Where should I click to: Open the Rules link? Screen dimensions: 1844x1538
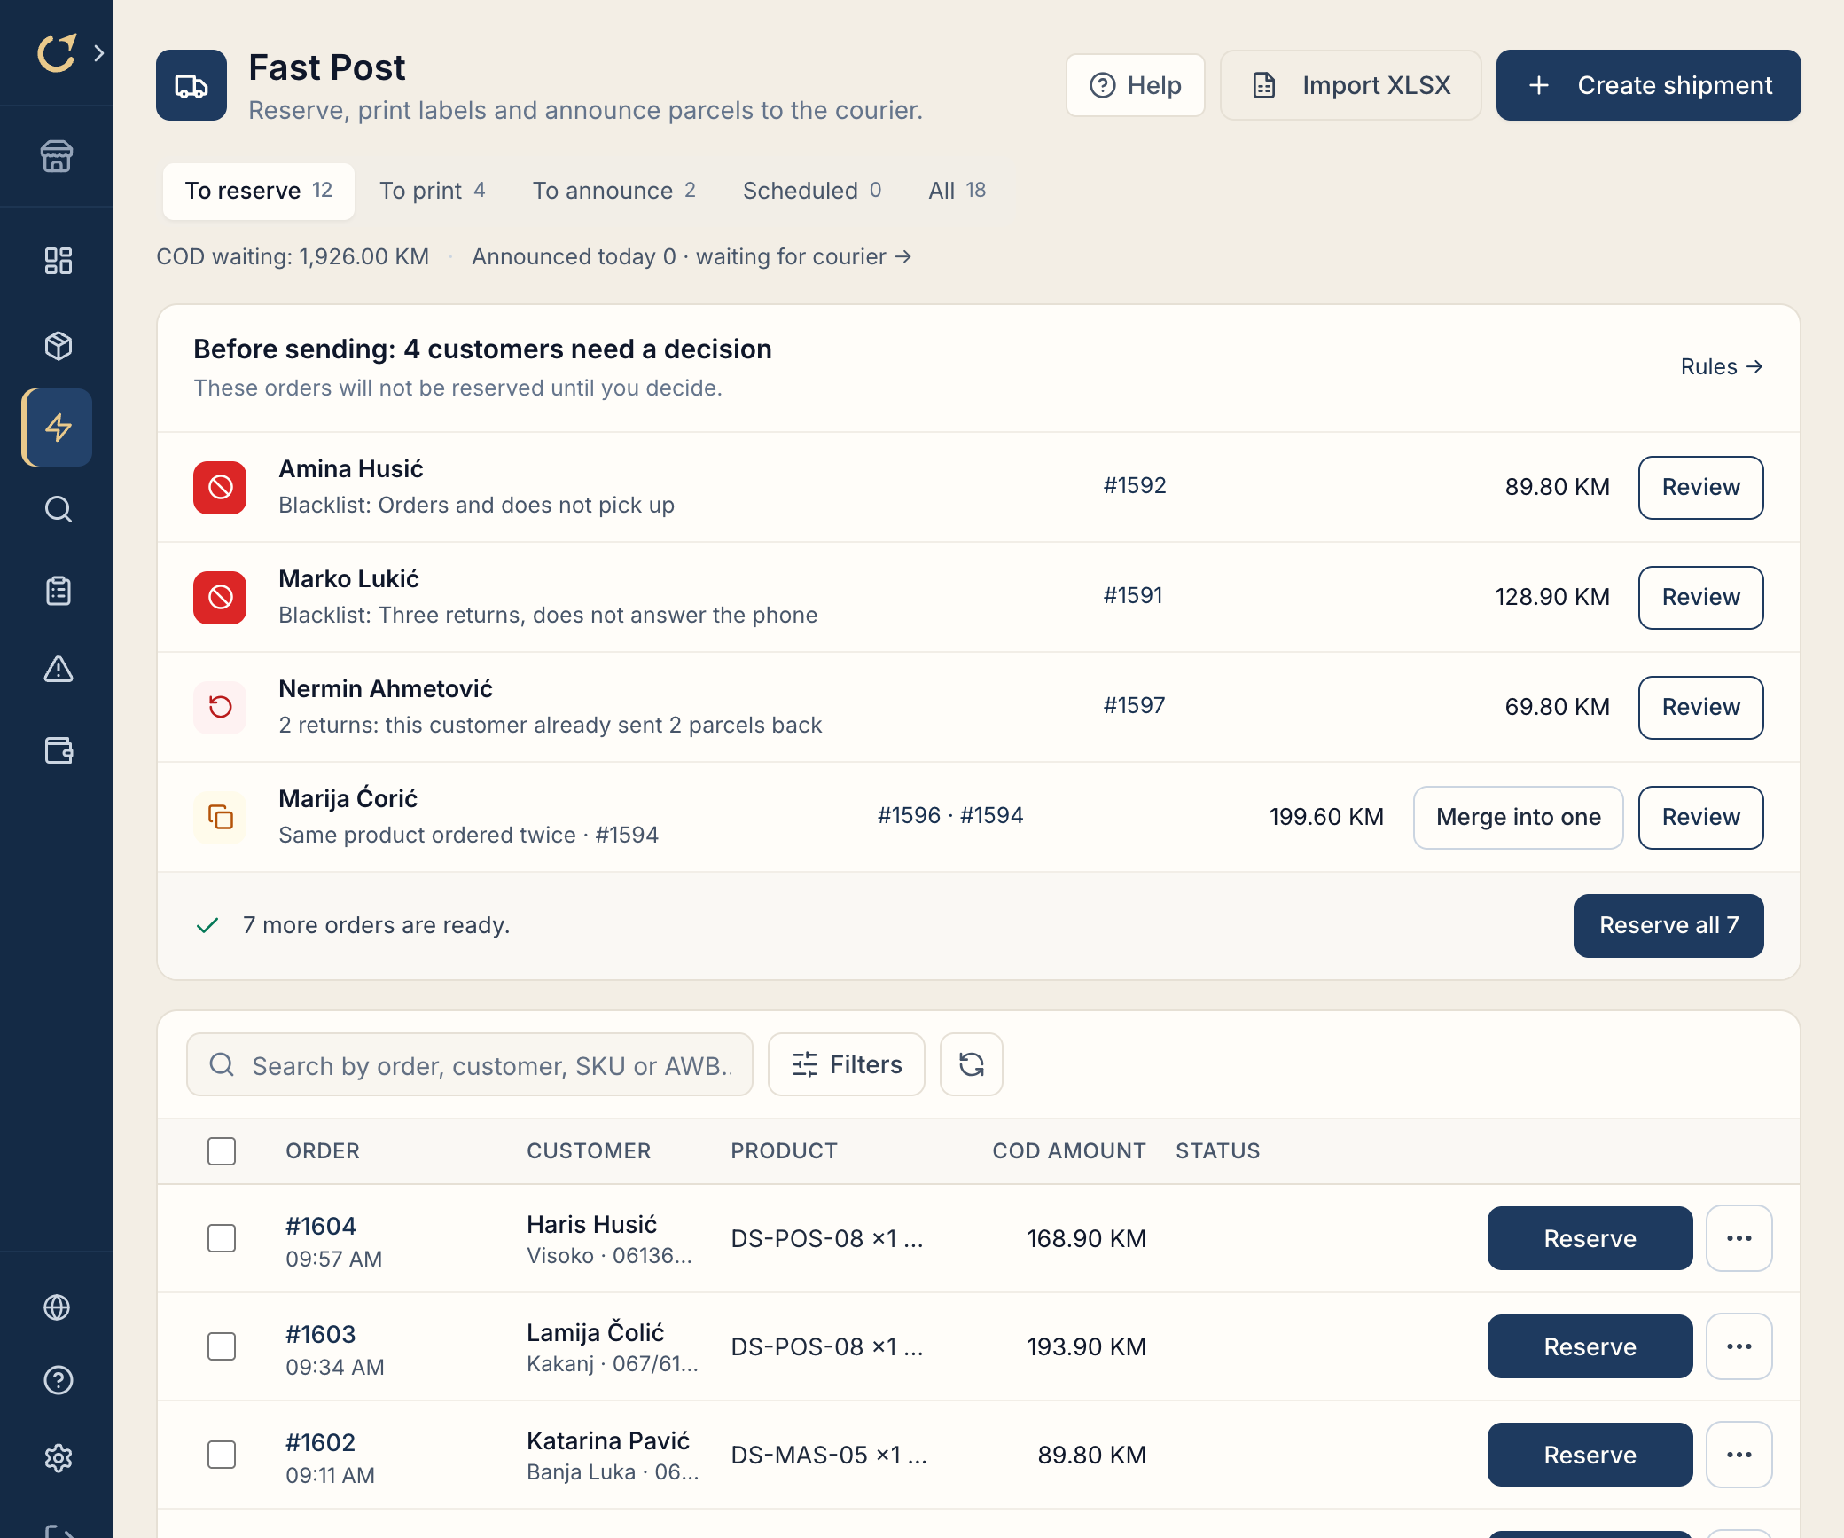(x=1722, y=367)
